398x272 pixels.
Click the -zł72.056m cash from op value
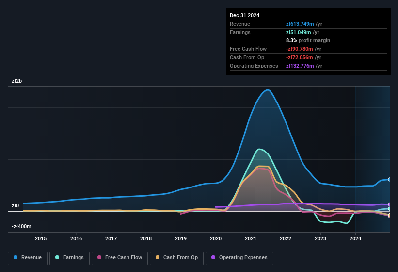[299, 57]
